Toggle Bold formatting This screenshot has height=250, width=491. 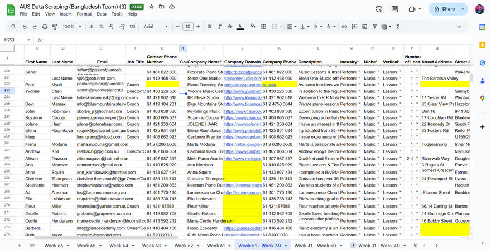pyautogui.click(x=209, y=27)
